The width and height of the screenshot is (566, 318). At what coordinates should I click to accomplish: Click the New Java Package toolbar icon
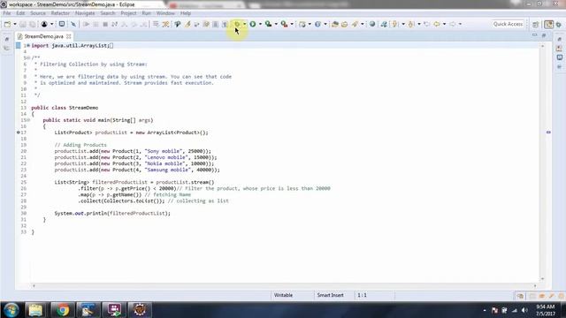302,24
